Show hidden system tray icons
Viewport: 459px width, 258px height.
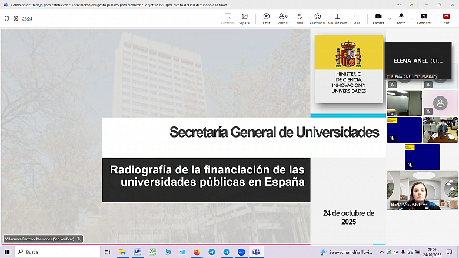(x=381, y=252)
